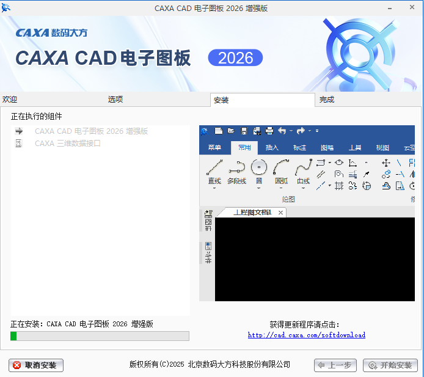Click the 工程图文档1 document tab in preview
Viewport: 424px width, 377px height.
click(252, 213)
